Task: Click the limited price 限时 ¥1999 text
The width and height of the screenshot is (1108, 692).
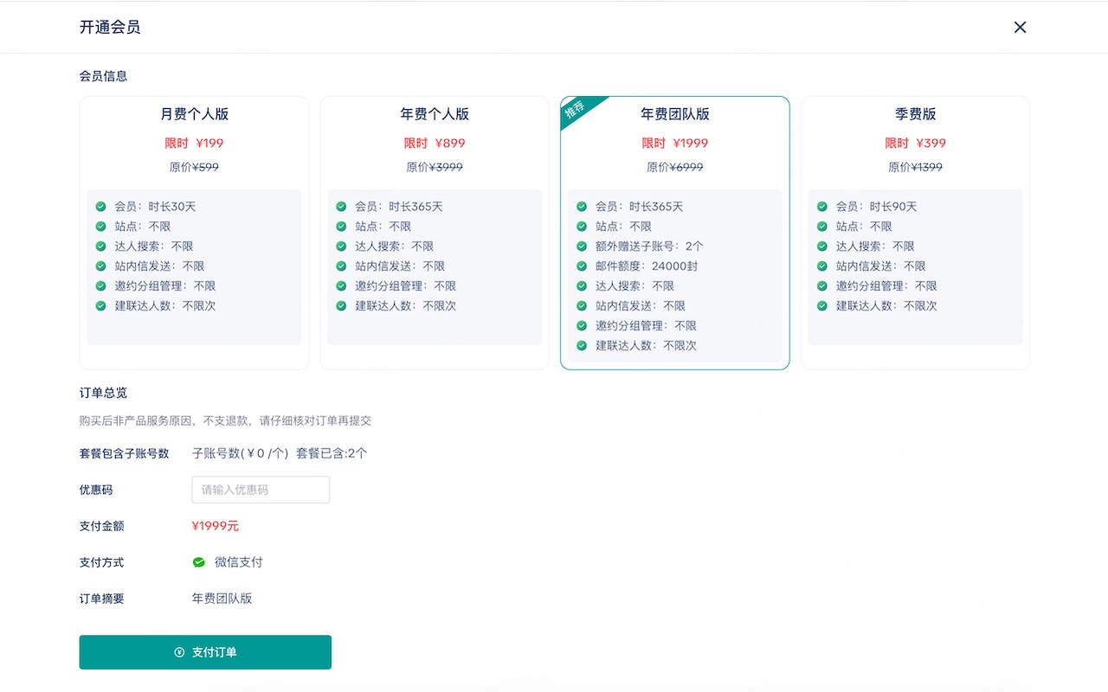Action: (x=674, y=143)
